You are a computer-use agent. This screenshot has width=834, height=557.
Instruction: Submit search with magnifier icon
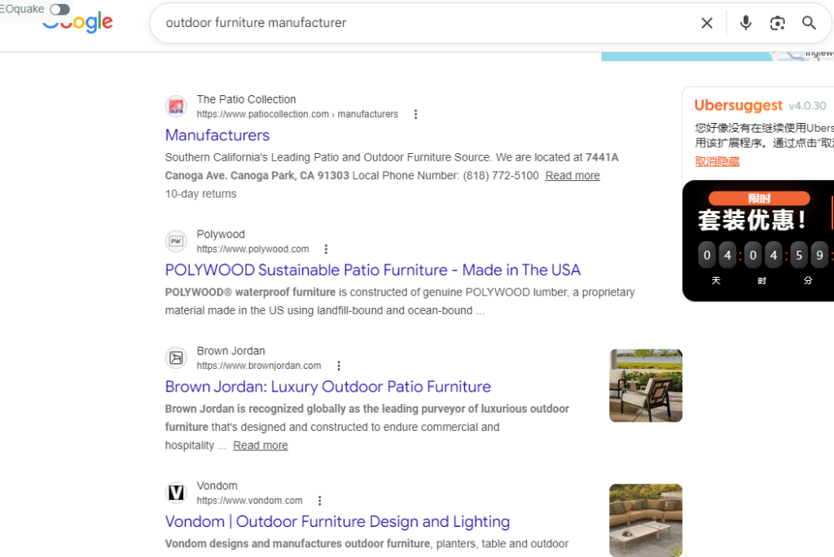tap(809, 23)
